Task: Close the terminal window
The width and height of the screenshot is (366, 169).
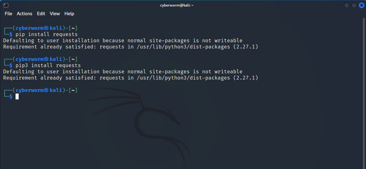Action: tap(361, 5)
